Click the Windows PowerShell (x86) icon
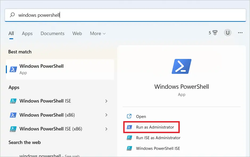The width and height of the screenshot is (250, 157). tap(13, 115)
